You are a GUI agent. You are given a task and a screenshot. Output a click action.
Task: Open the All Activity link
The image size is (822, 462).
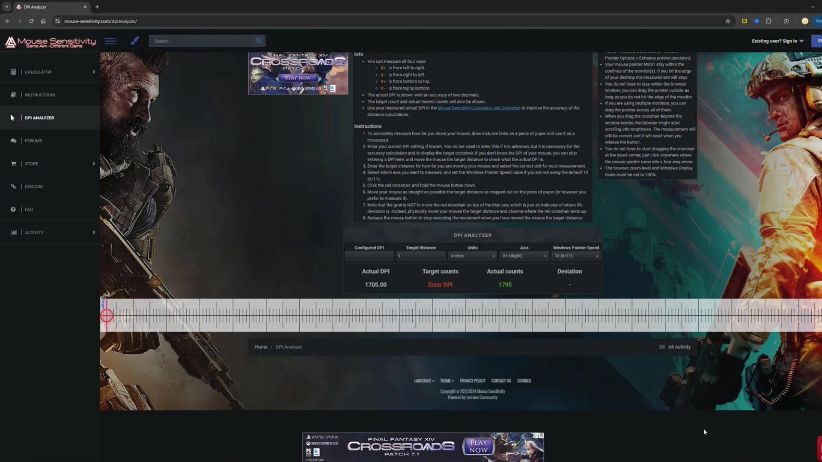click(x=675, y=347)
